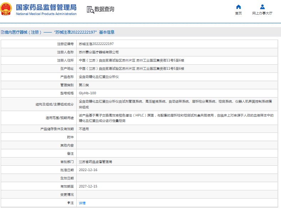This screenshot has height=210, width=281.
Task: Click breadcrumb 境内医疗器械（注册）基本信息 title
Action: 59,32
